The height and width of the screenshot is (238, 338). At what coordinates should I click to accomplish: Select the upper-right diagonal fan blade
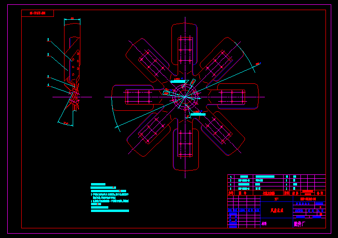pos(220,62)
